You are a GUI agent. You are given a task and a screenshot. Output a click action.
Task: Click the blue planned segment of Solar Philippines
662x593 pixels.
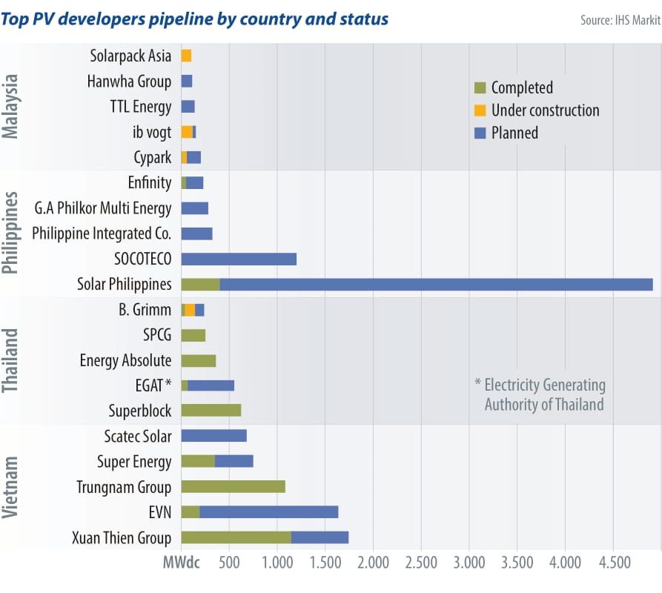pos(436,285)
